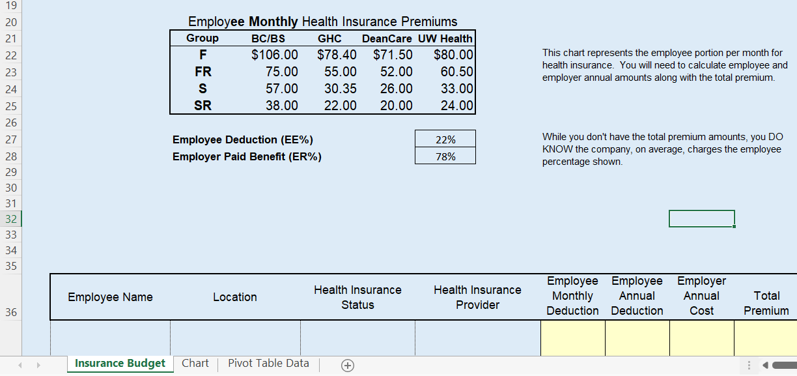Select the 78% Employer Paid Benefit cell

[445, 156]
